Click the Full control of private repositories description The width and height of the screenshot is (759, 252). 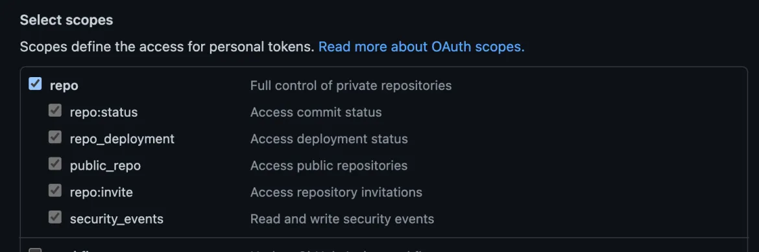351,86
